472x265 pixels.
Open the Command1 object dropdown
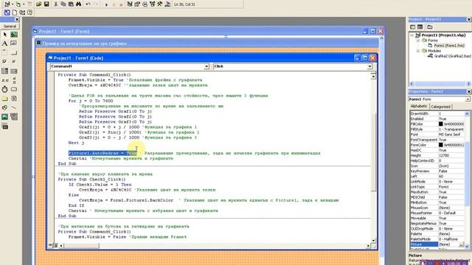[x=206, y=66]
